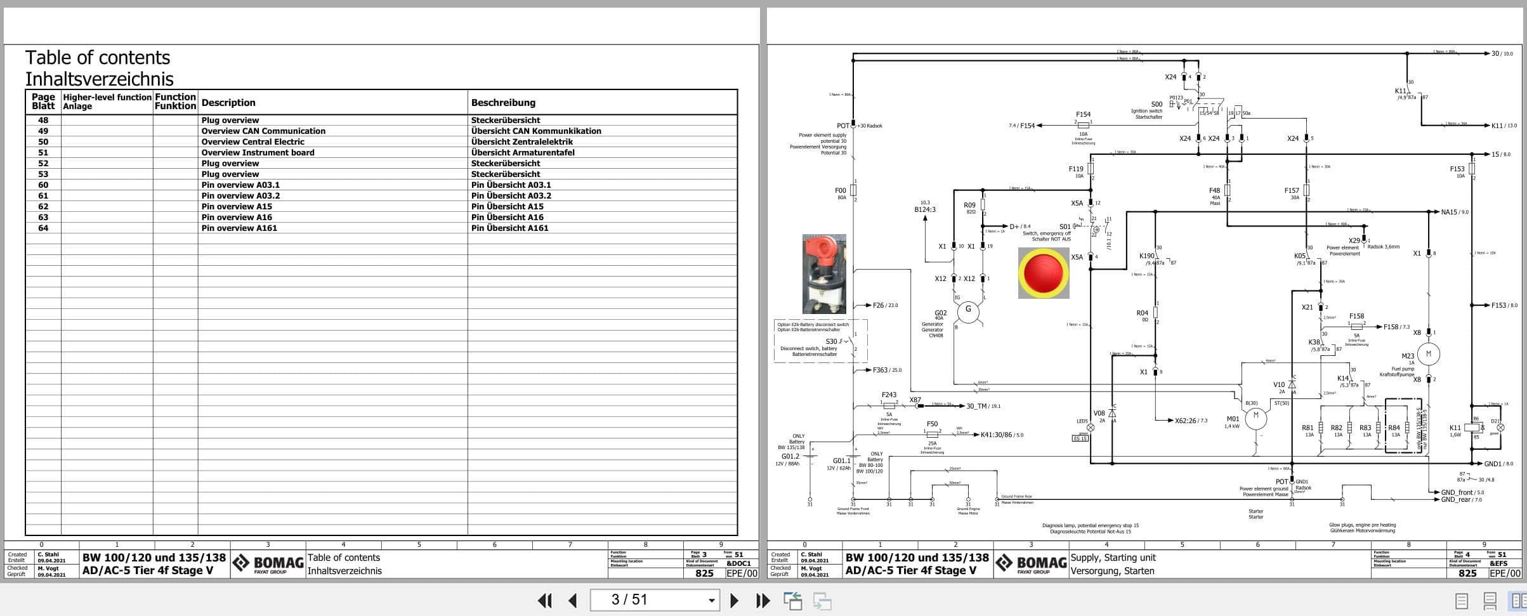Jump back to the previous view
This screenshot has height=616, width=1527.
[793, 600]
